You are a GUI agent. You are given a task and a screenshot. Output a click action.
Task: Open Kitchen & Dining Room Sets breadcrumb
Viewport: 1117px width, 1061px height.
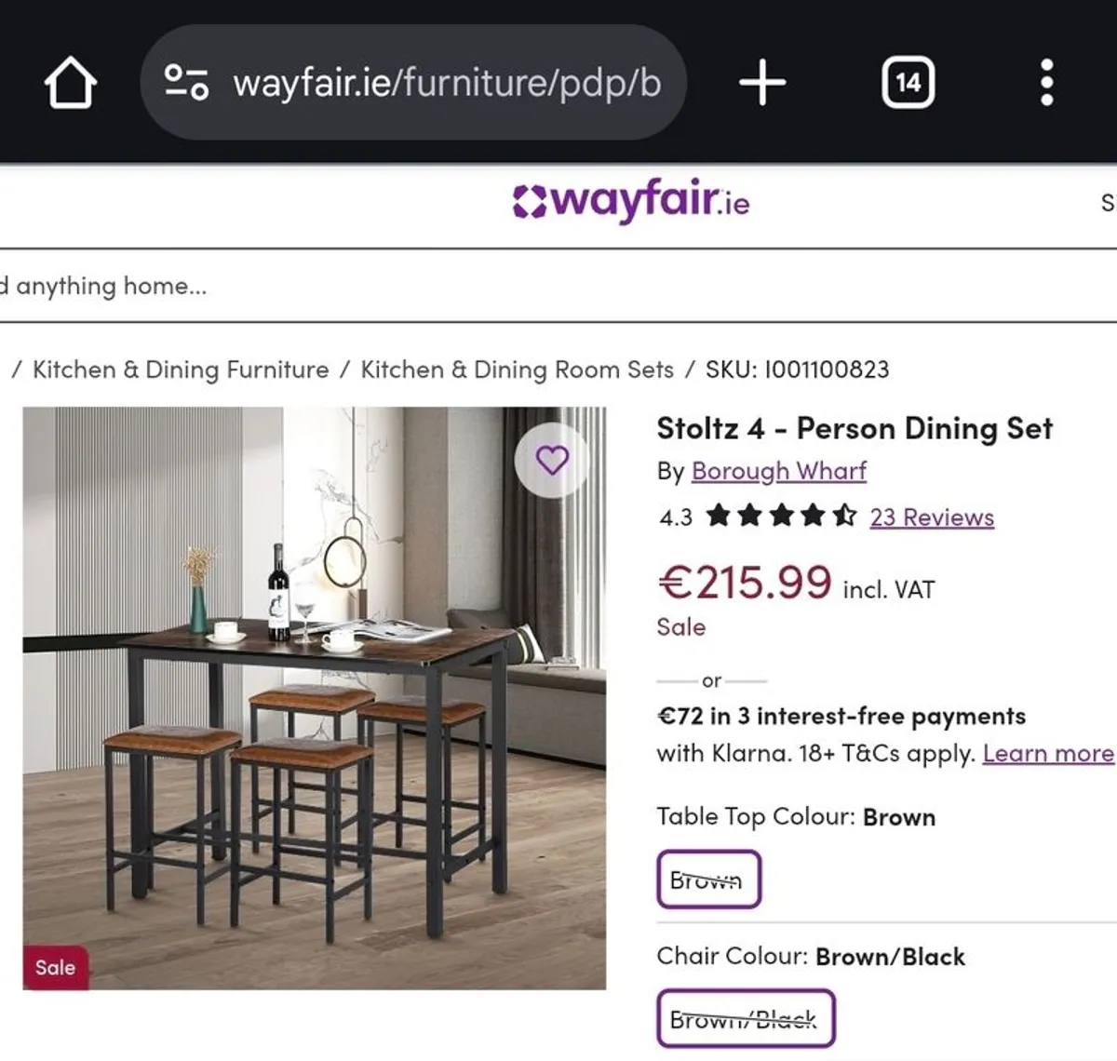[x=517, y=369]
